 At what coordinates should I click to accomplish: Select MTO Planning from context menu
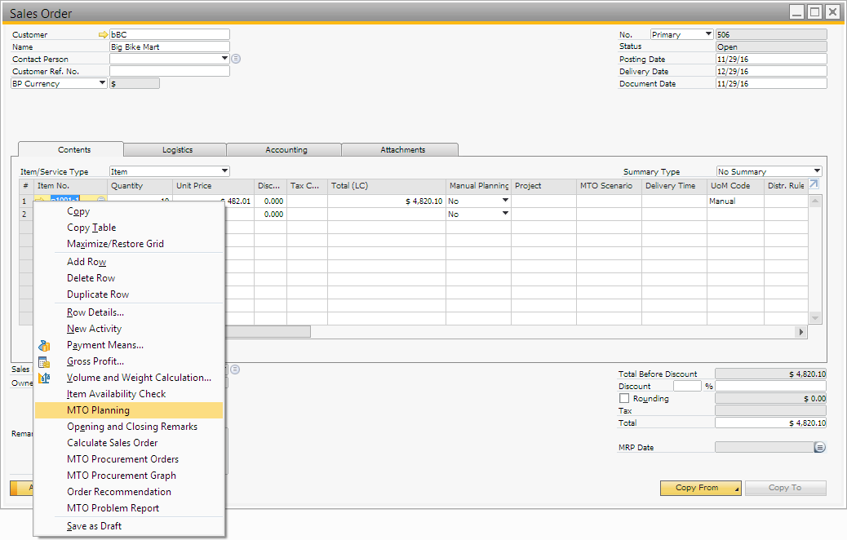pos(98,410)
